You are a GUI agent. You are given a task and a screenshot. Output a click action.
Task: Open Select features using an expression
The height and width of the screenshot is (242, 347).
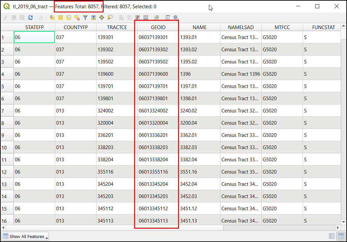pos(52,18)
